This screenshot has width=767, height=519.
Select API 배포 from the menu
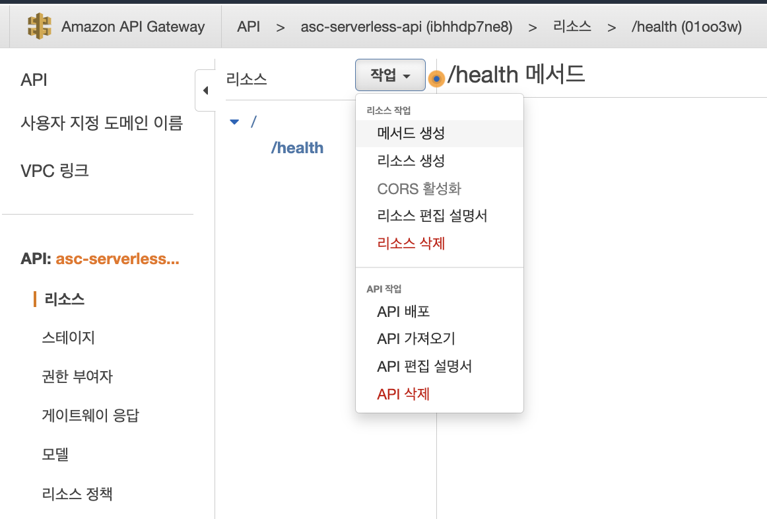[x=439, y=312]
